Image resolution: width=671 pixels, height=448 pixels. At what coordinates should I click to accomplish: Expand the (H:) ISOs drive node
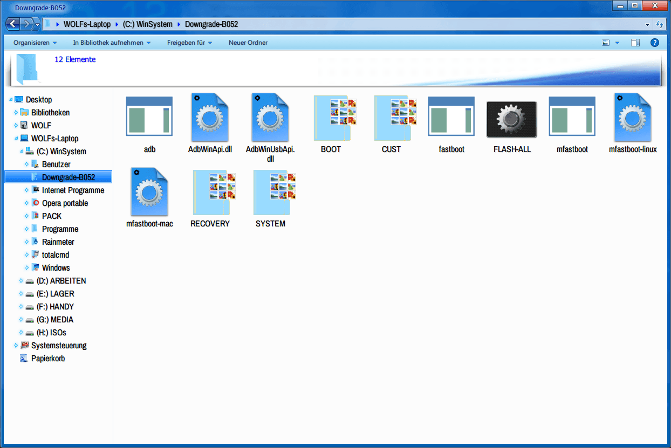coord(22,333)
